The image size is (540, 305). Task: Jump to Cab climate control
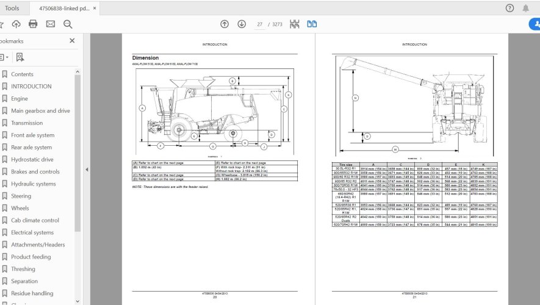click(35, 220)
